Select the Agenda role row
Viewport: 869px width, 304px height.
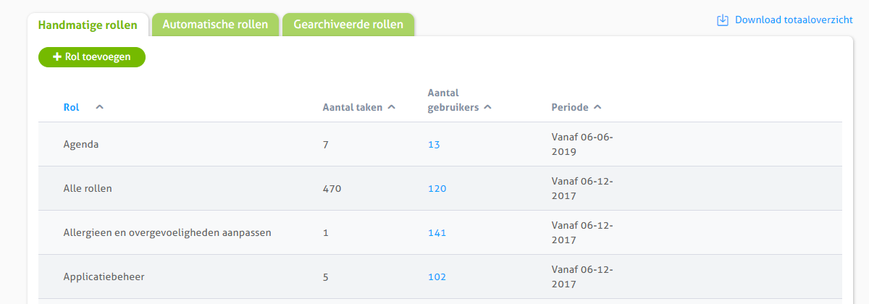(440, 145)
